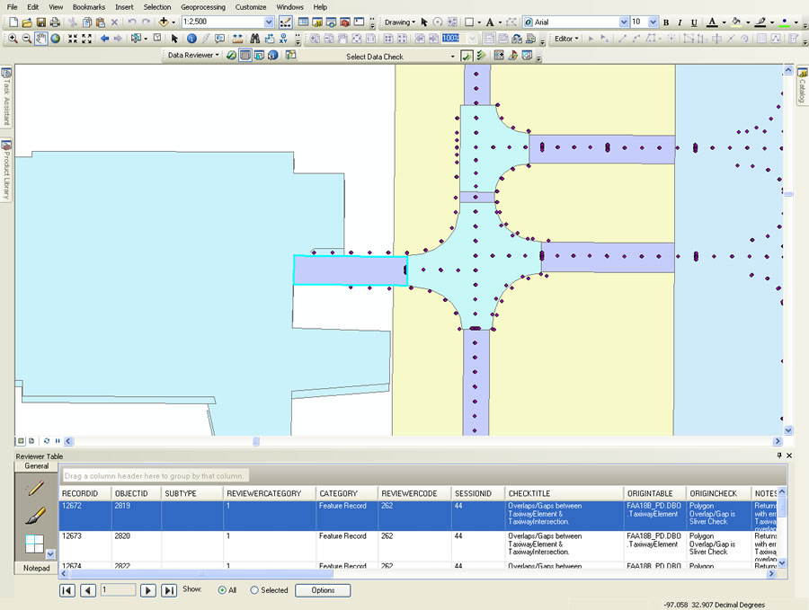
Task: Select the Zoom In tool
Action: pos(13,39)
